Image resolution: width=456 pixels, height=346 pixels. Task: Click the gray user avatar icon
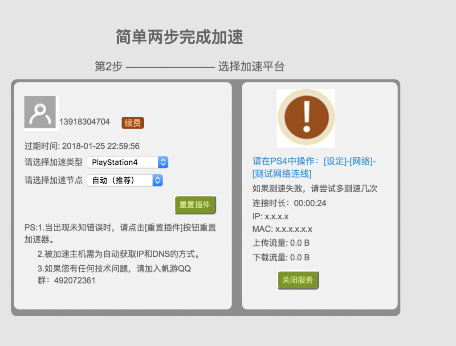[x=40, y=112]
